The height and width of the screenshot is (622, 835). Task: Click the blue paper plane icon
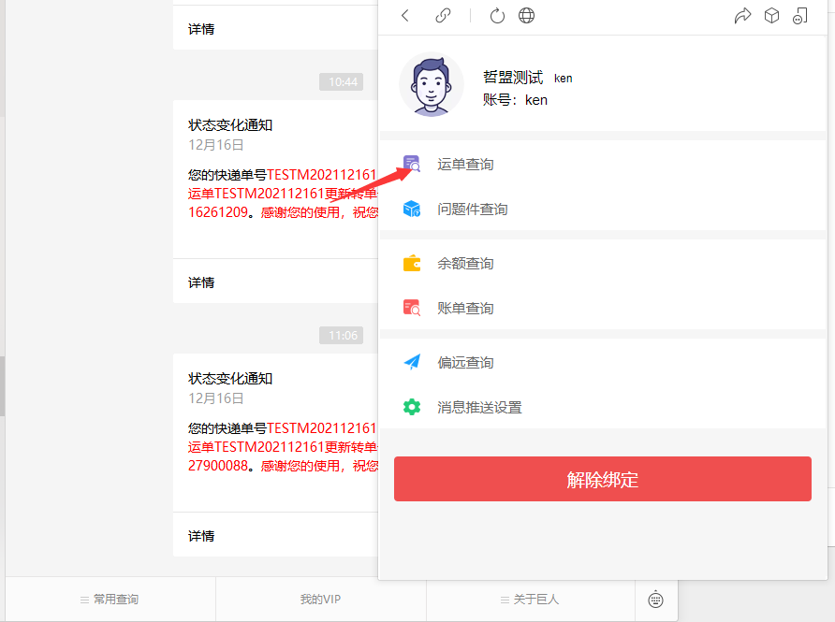(412, 362)
